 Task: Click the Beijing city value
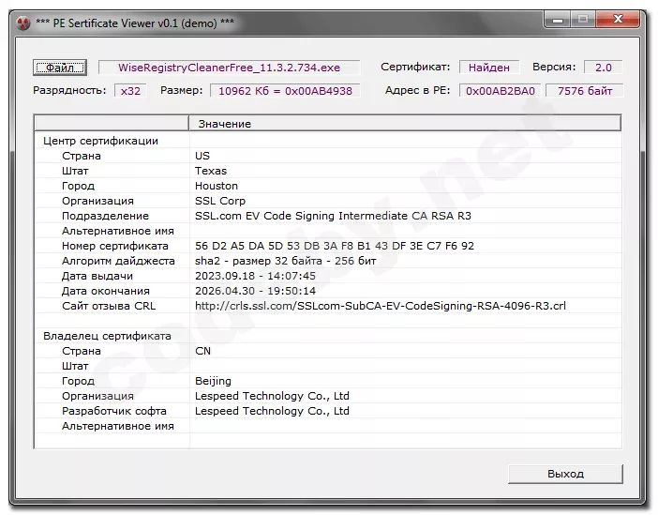[213, 381]
